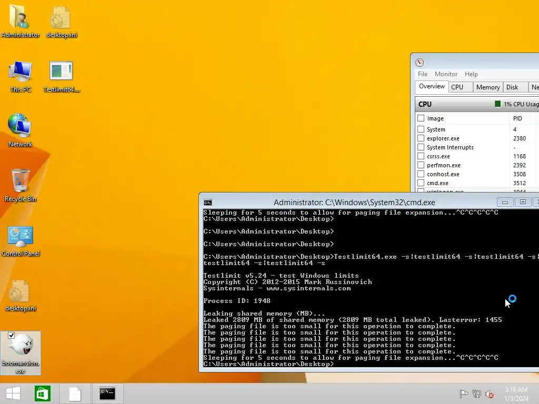
Task: Switch to the Disk tab
Action: (x=516, y=87)
